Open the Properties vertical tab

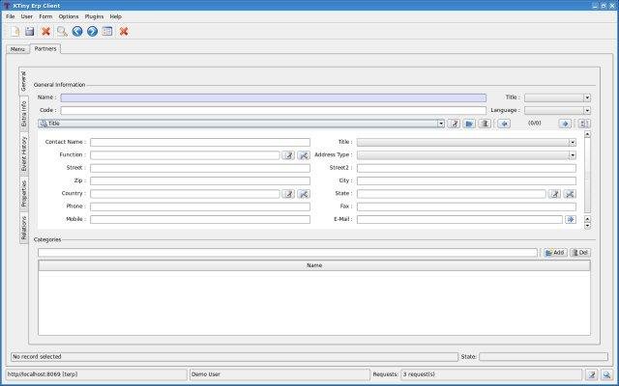click(x=23, y=194)
